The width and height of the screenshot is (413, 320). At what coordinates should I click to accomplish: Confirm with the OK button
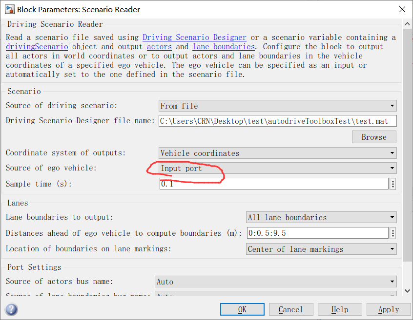[x=242, y=309]
